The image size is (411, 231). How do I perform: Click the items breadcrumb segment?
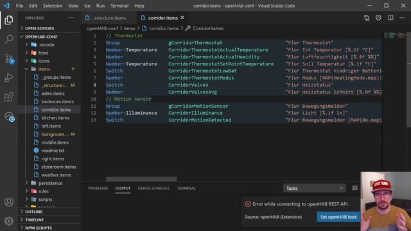click(130, 28)
